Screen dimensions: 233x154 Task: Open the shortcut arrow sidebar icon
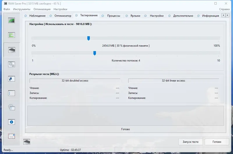[x=12, y=79]
